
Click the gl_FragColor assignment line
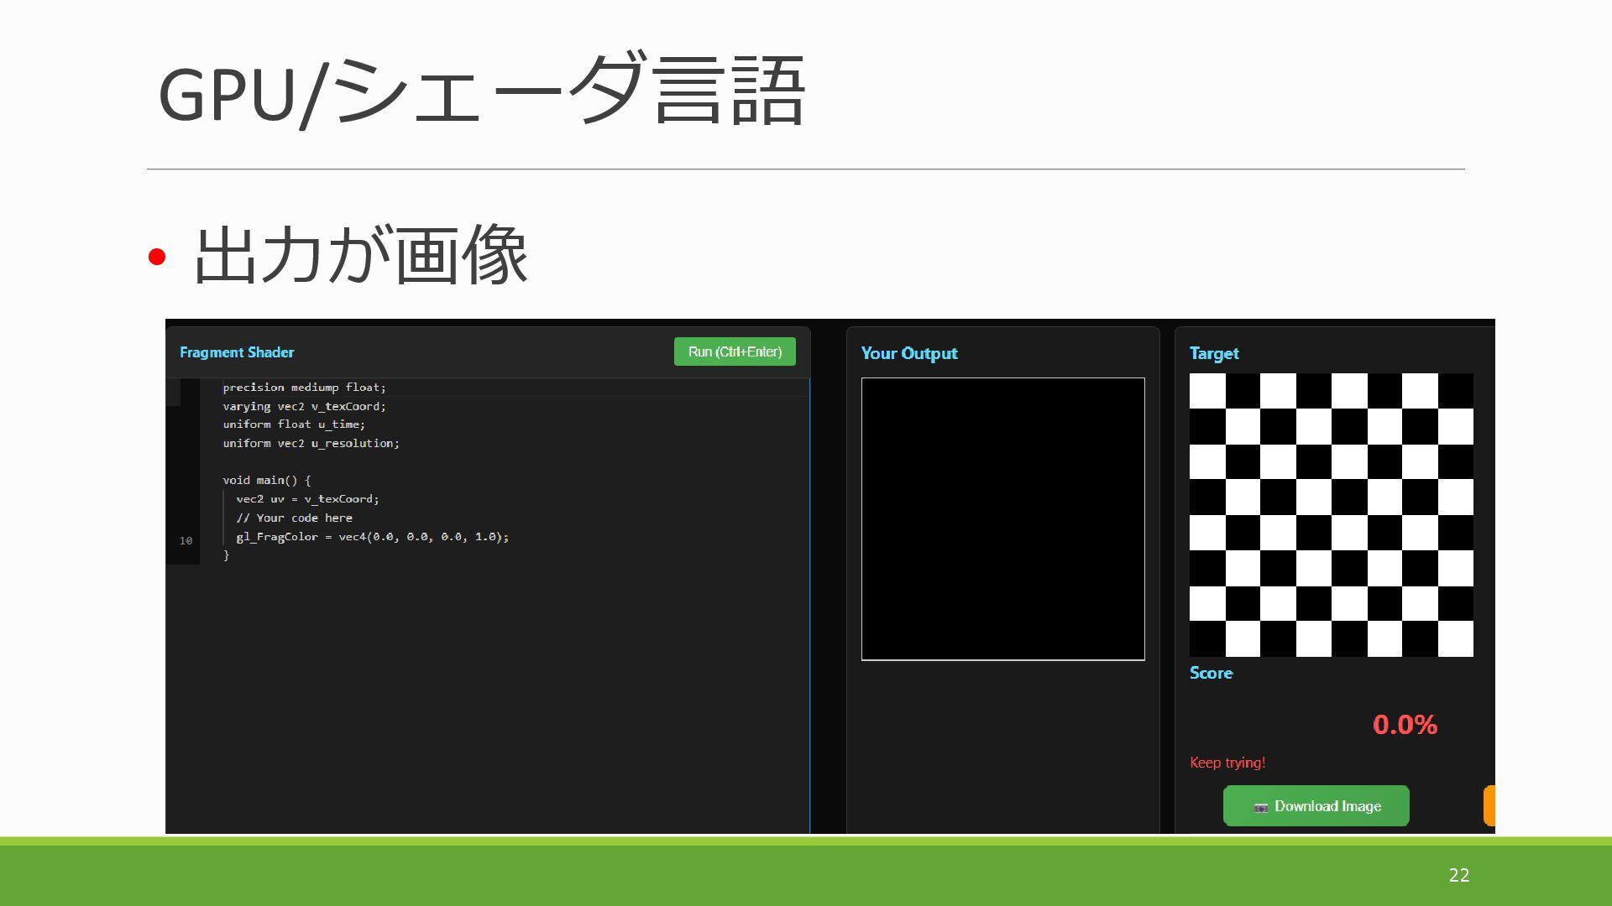[x=372, y=537]
